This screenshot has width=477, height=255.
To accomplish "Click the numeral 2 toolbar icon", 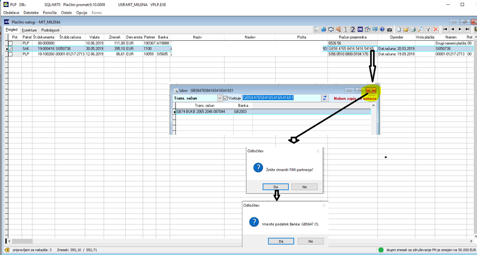I will click(x=353, y=29).
